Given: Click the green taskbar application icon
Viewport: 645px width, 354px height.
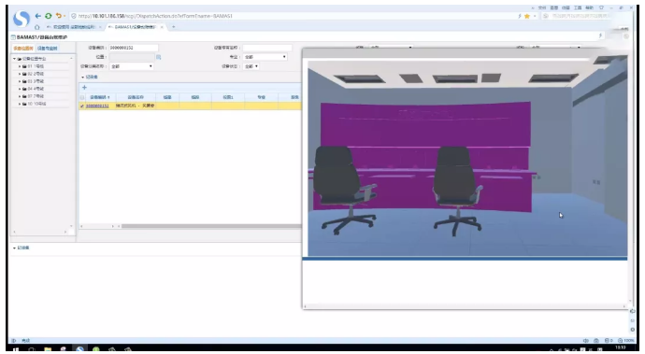Looking at the screenshot, I should tap(96, 349).
